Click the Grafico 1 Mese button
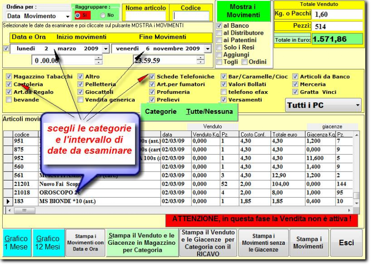The image size is (373, 267). tap(16, 242)
